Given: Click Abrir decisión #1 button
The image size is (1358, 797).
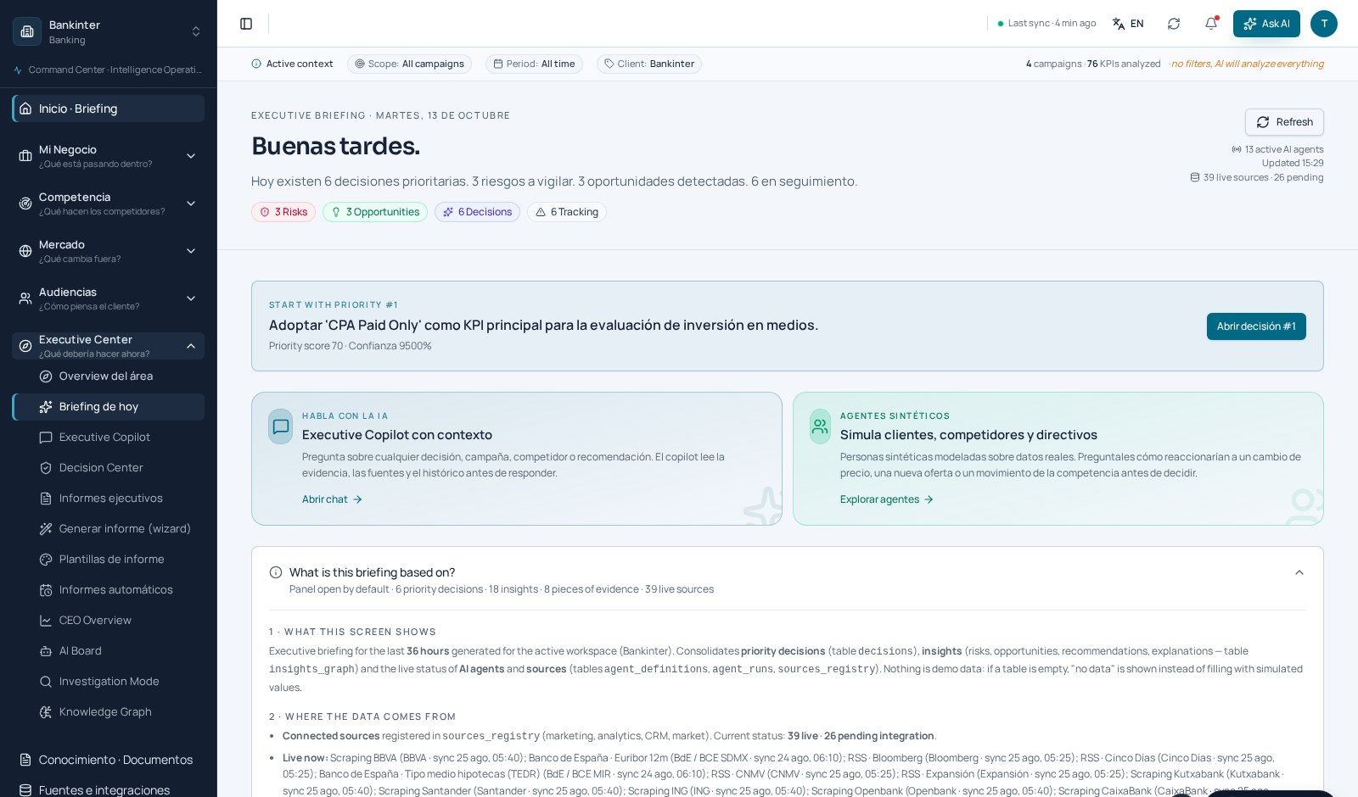Looking at the screenshot, I should (x=1256, y=326).
